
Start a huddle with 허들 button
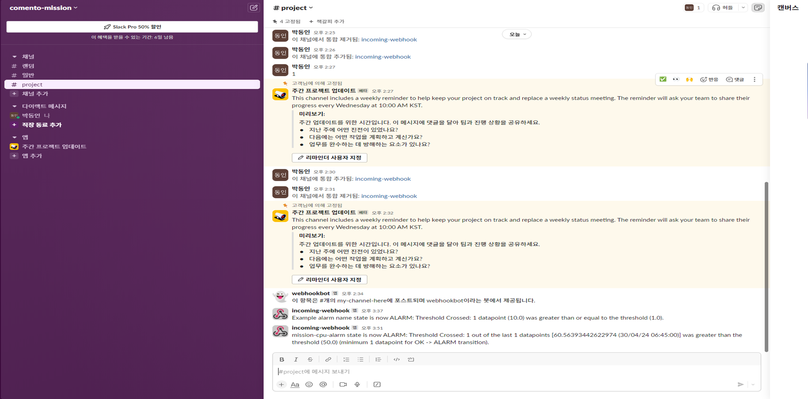pyautogui.click(x=723, y=7)
